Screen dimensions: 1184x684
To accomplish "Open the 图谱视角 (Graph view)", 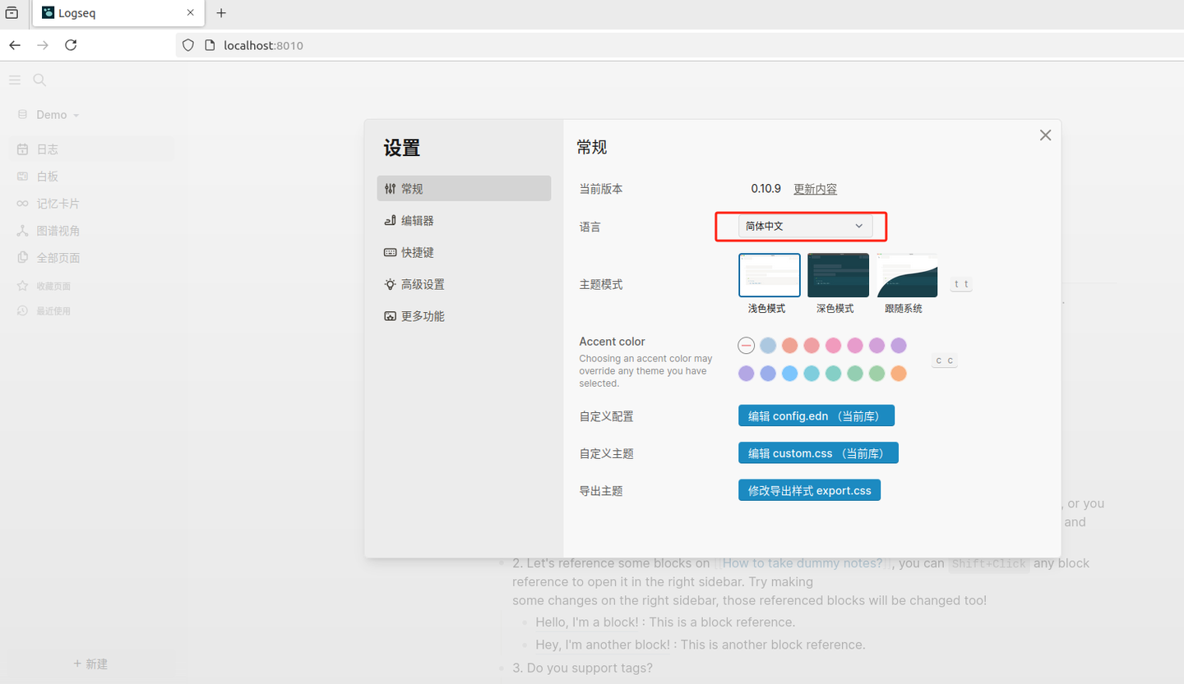I will pyautogui.click(x=58, y=230).
